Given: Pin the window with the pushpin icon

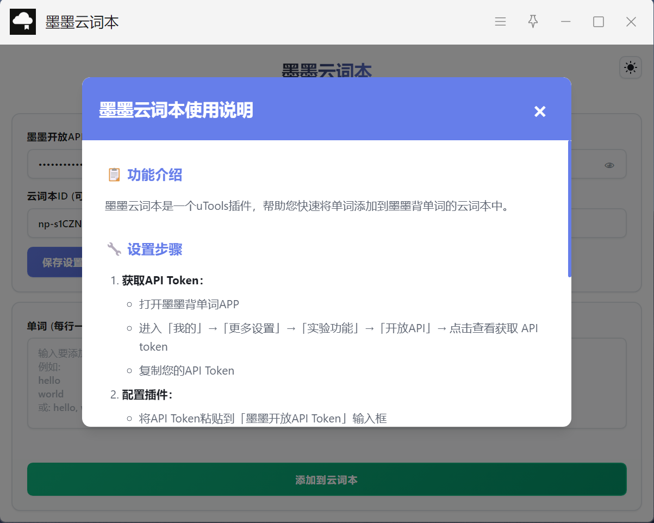Looking at the screenshot, I should (533, 22).
